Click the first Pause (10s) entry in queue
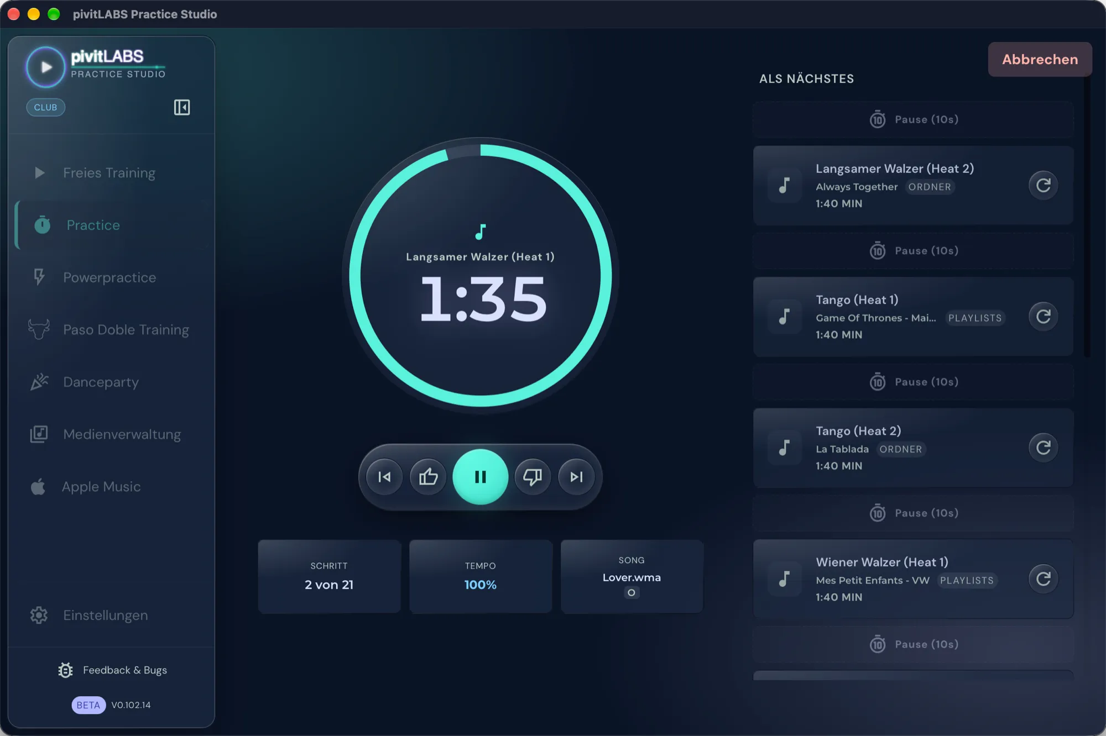The height and width of the screenshot is (736, 1106). (x=913, y=119)
